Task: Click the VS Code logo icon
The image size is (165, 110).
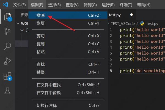Action: point(5,5)
